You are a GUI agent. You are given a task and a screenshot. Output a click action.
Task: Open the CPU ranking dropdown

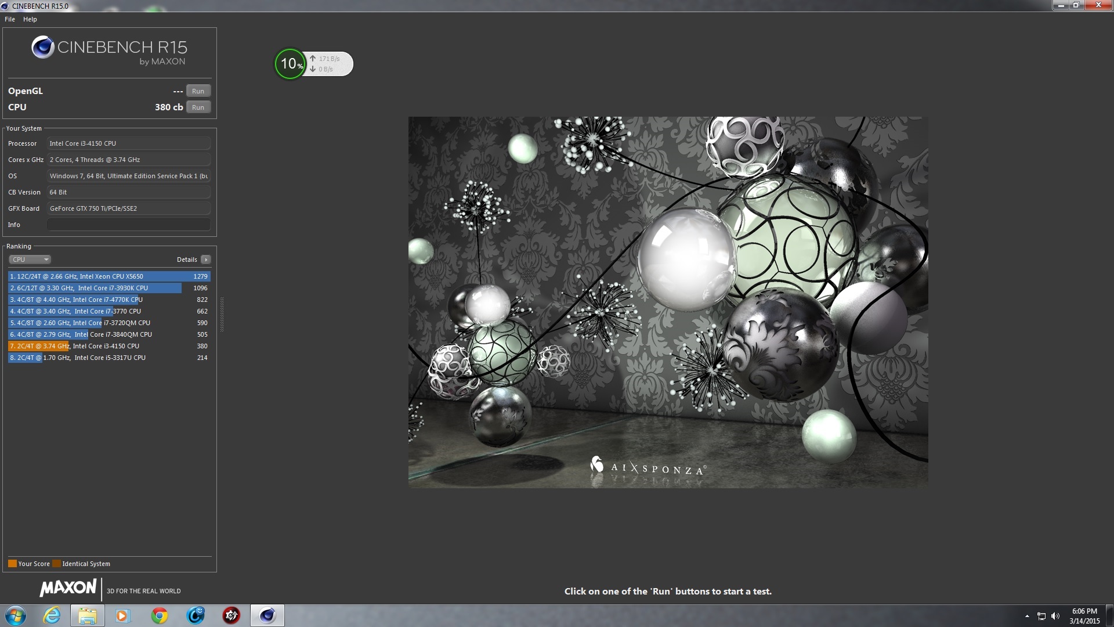pyautogui.click(x=30, y=260)
